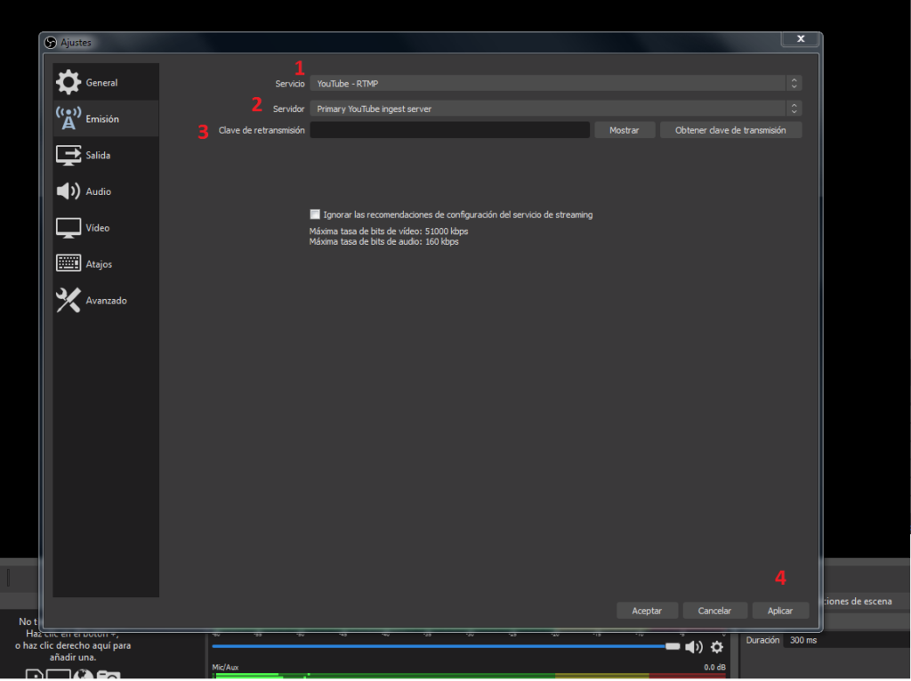
Task: Click the 0.0 dB mixer value
Action: coord(714,667)
